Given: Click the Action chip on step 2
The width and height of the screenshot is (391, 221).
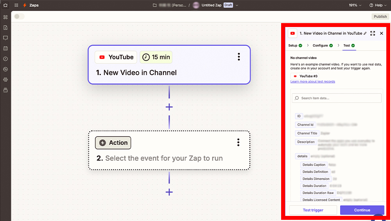Looking at the screenshot, I should [x=113, y=143].
